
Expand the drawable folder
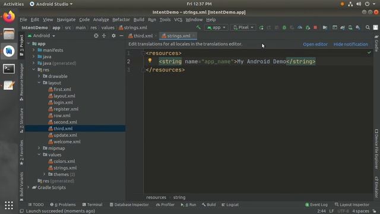39,76
